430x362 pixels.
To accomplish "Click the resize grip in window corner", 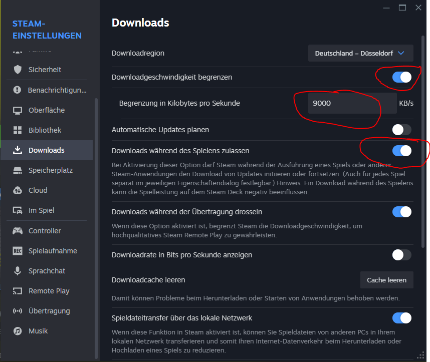I will pos(420,355).
